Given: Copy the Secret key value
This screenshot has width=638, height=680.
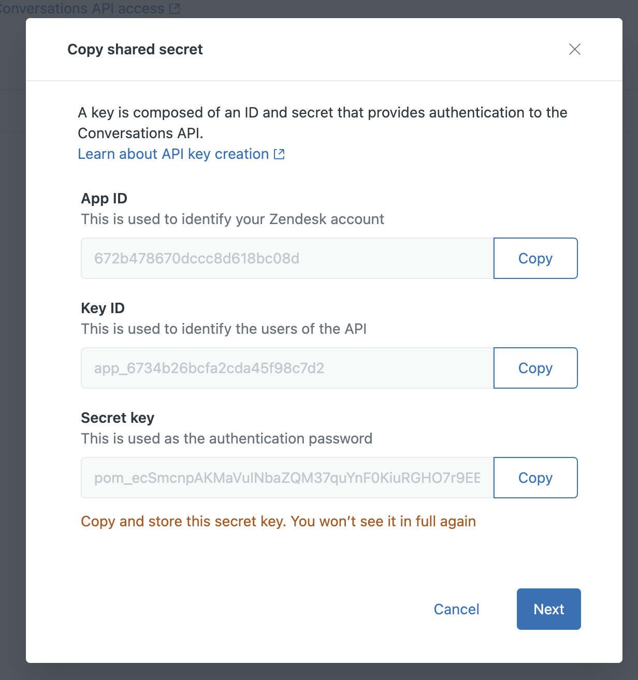Looking at the screenshot, I should pyautogui.click(x=535, y=478).
